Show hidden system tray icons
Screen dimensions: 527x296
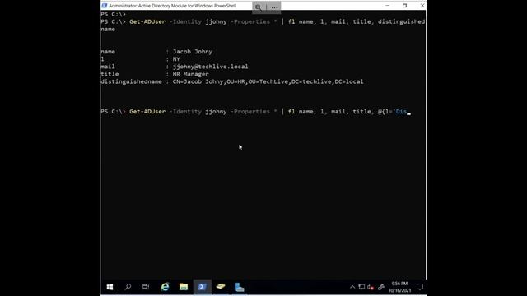tap(352, 287)
